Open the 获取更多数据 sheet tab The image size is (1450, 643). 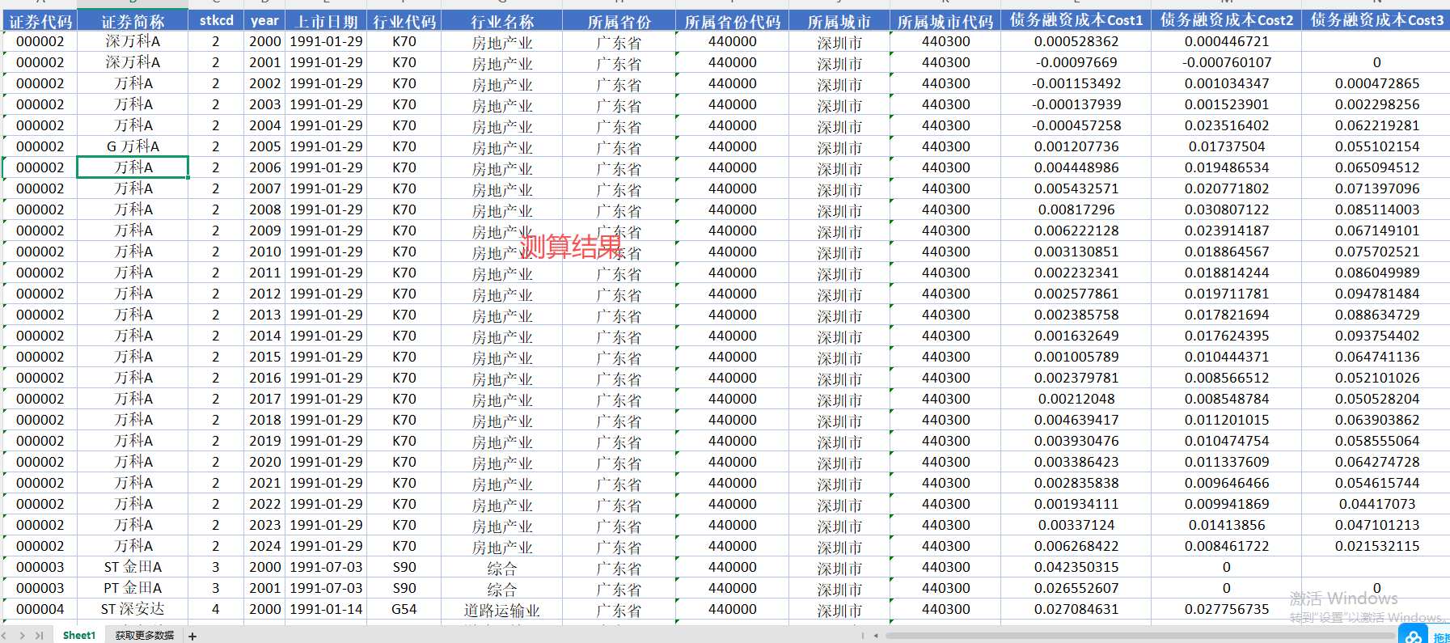pyautogui.click(x=145, y=636)
